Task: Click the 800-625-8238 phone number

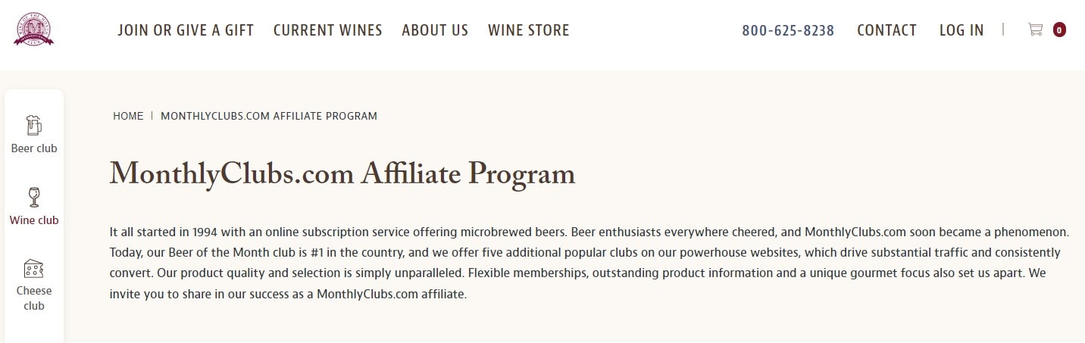Action: coord(788,30)
